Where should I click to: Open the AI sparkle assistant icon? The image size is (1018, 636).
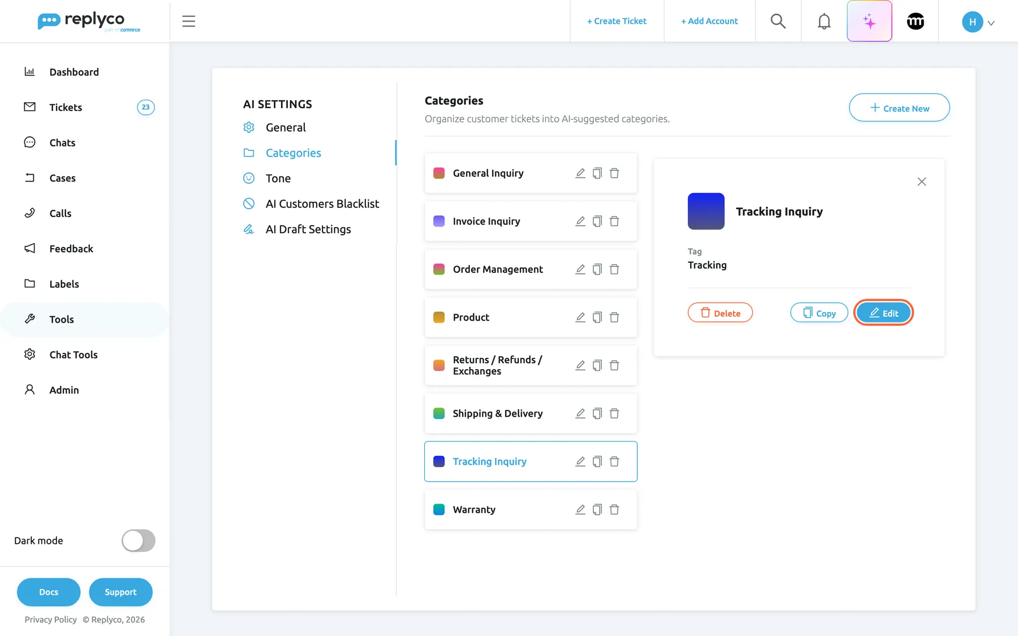pyautogui.click(x=869, y=21)
